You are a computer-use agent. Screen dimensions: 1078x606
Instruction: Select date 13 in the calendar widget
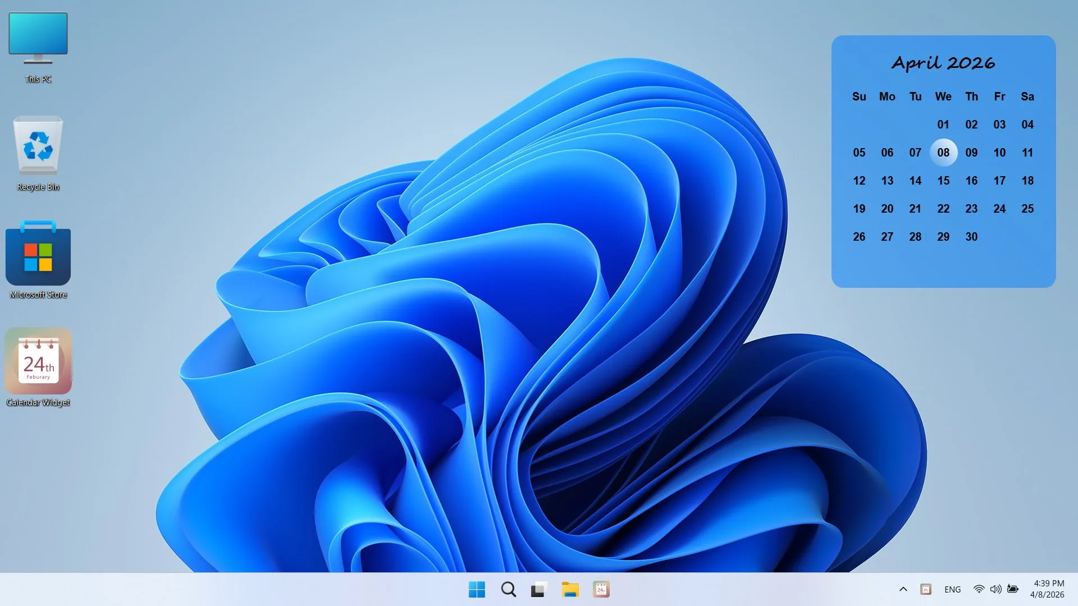point(887,181)
